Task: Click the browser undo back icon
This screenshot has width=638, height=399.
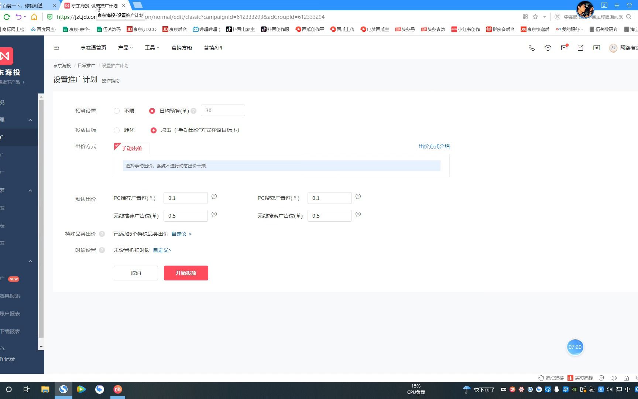Action: point(18,17)
